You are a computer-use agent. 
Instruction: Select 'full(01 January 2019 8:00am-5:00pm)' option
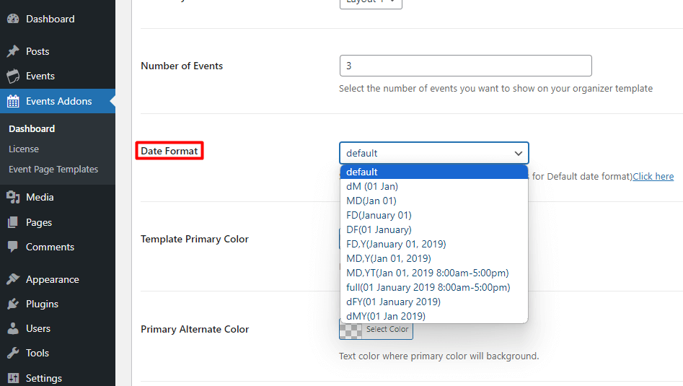pos(428,287)
